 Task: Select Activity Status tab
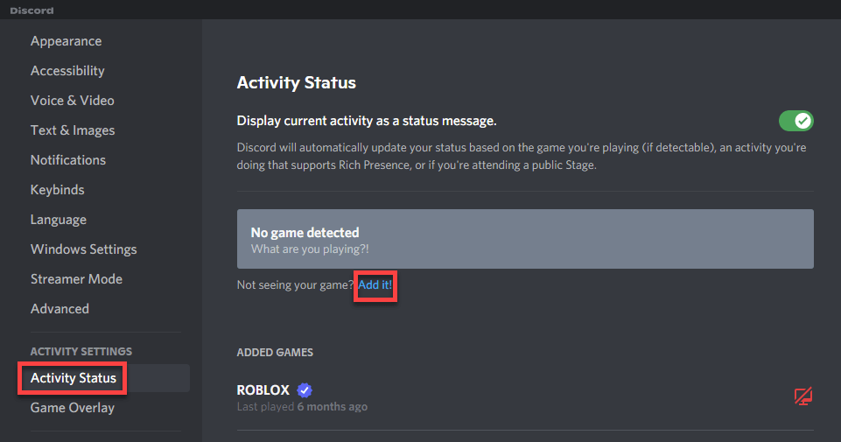pyautogui.click(x=74, y=378)
